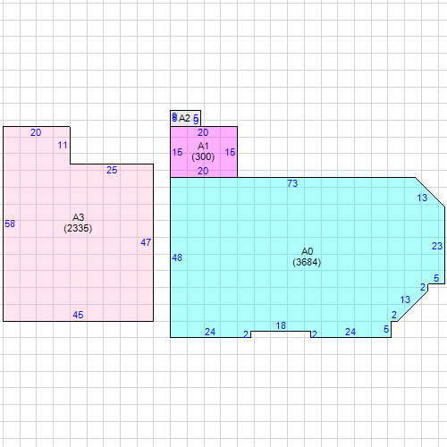The width and height of the screenshot is (447, 447).
Task: Pick the A2 label in gray box
Action: coord(184,118)
